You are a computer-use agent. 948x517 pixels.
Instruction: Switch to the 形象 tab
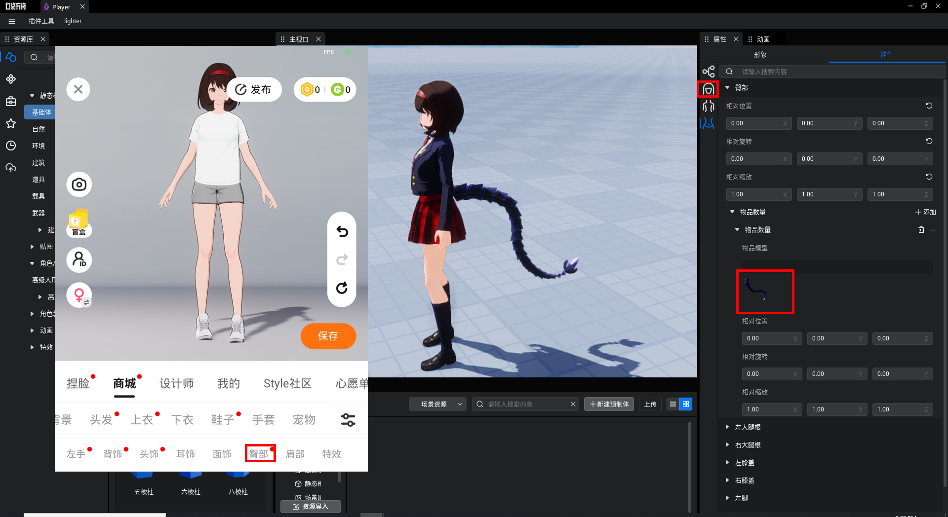coord(760,54)
